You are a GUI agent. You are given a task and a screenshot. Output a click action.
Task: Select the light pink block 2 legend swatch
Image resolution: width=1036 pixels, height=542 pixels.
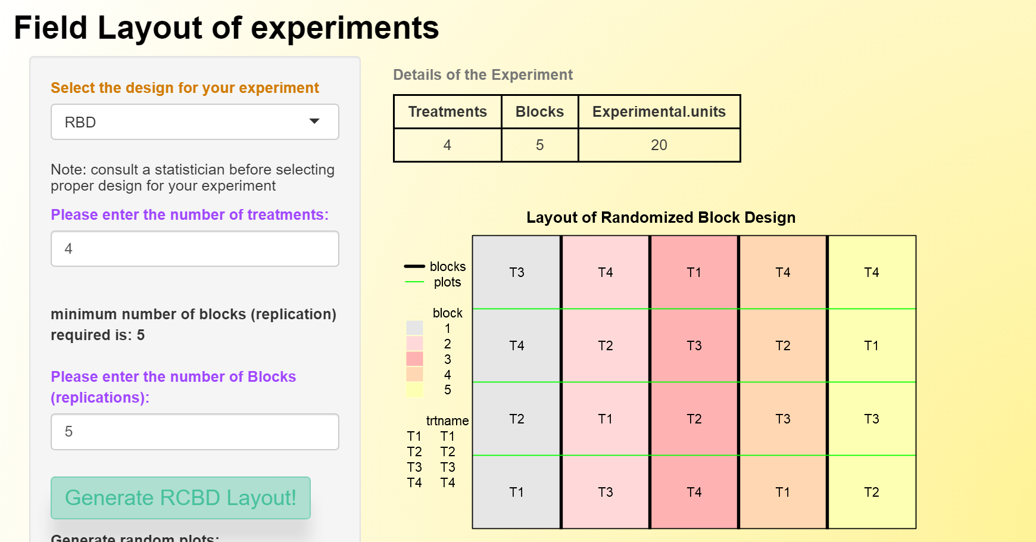[x=414, y=344]
